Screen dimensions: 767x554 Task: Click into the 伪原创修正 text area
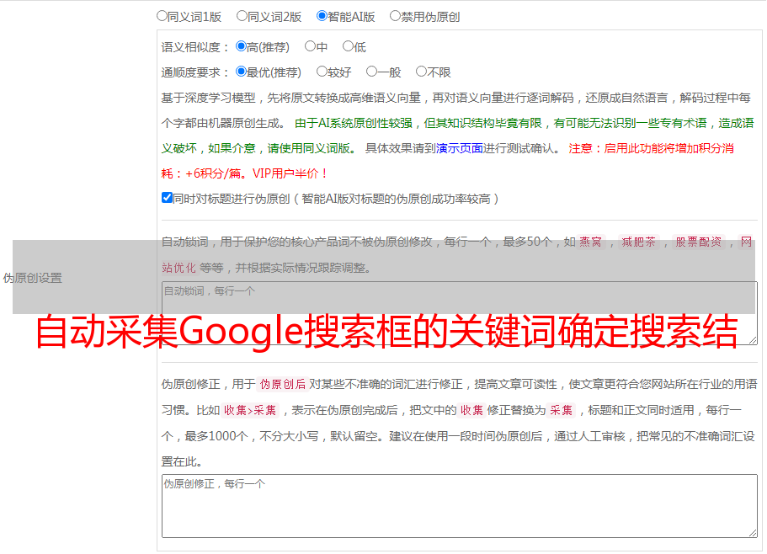(460, 506)
